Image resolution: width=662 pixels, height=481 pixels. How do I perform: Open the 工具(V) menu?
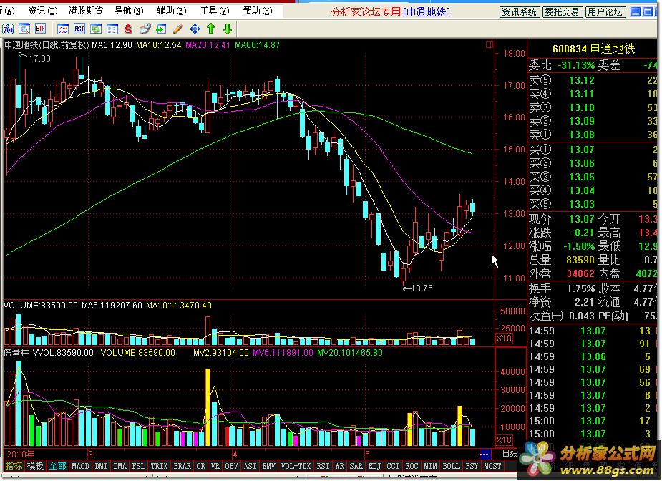tap(215, 11)
